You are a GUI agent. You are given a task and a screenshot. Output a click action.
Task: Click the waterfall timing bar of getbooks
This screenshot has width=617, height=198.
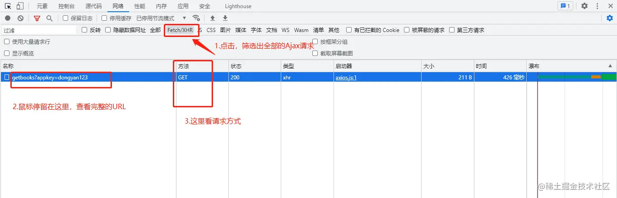(577, 77)
